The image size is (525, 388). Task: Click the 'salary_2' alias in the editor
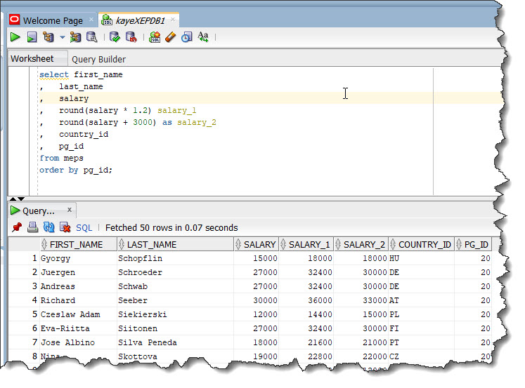(197, 122)
